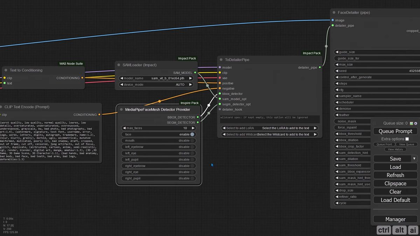Expand the arrow next to the Save button
The height and width of the screenshot is (236, 420).
pos(414,158)
